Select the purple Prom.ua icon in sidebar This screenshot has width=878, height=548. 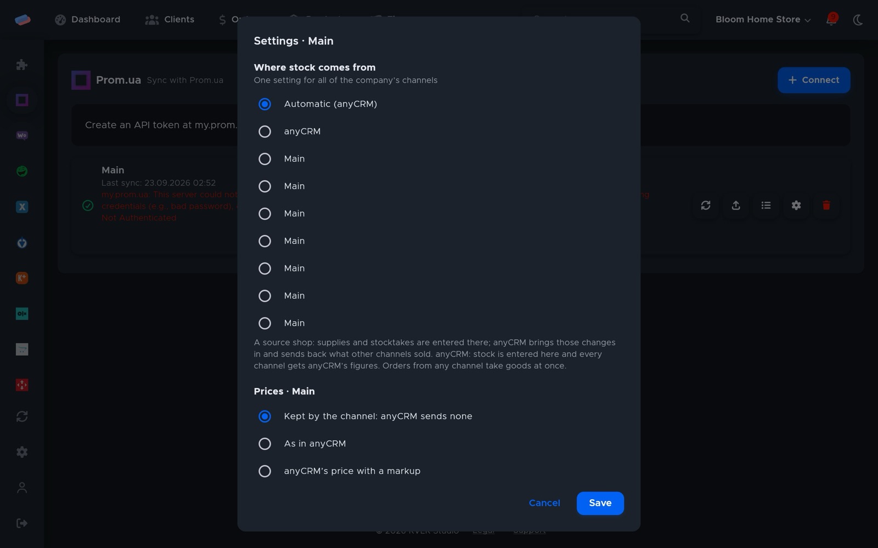click(22, 100)
